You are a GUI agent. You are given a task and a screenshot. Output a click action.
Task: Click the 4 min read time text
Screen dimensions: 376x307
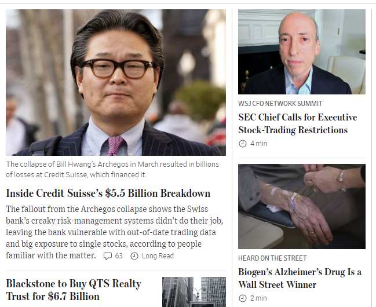coord(259,144)
